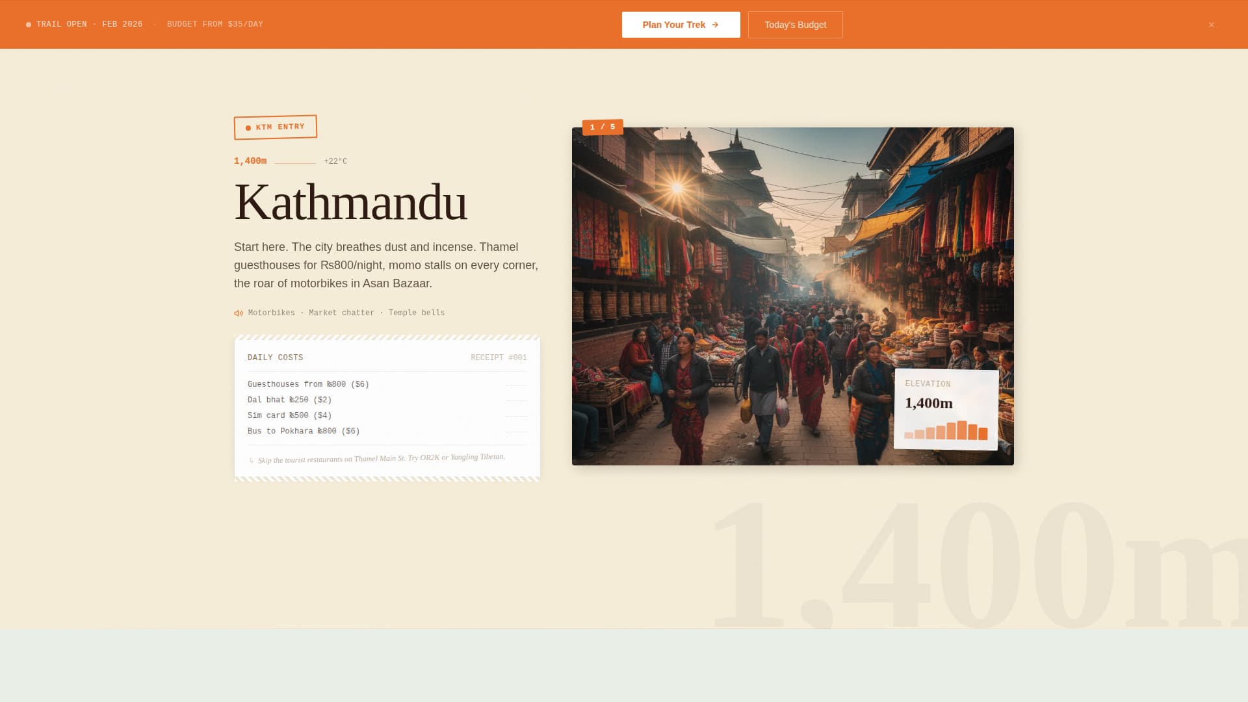Toggle the Temple bells sound label
This screenshot has width=1248, height=702.
click(416, 313)
